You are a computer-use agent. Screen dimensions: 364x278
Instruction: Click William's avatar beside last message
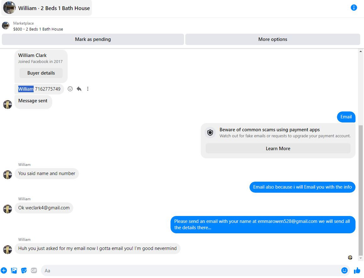pos(8,250)
